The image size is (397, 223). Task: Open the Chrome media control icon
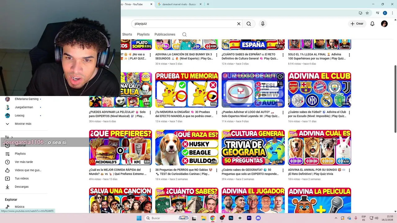377,13
